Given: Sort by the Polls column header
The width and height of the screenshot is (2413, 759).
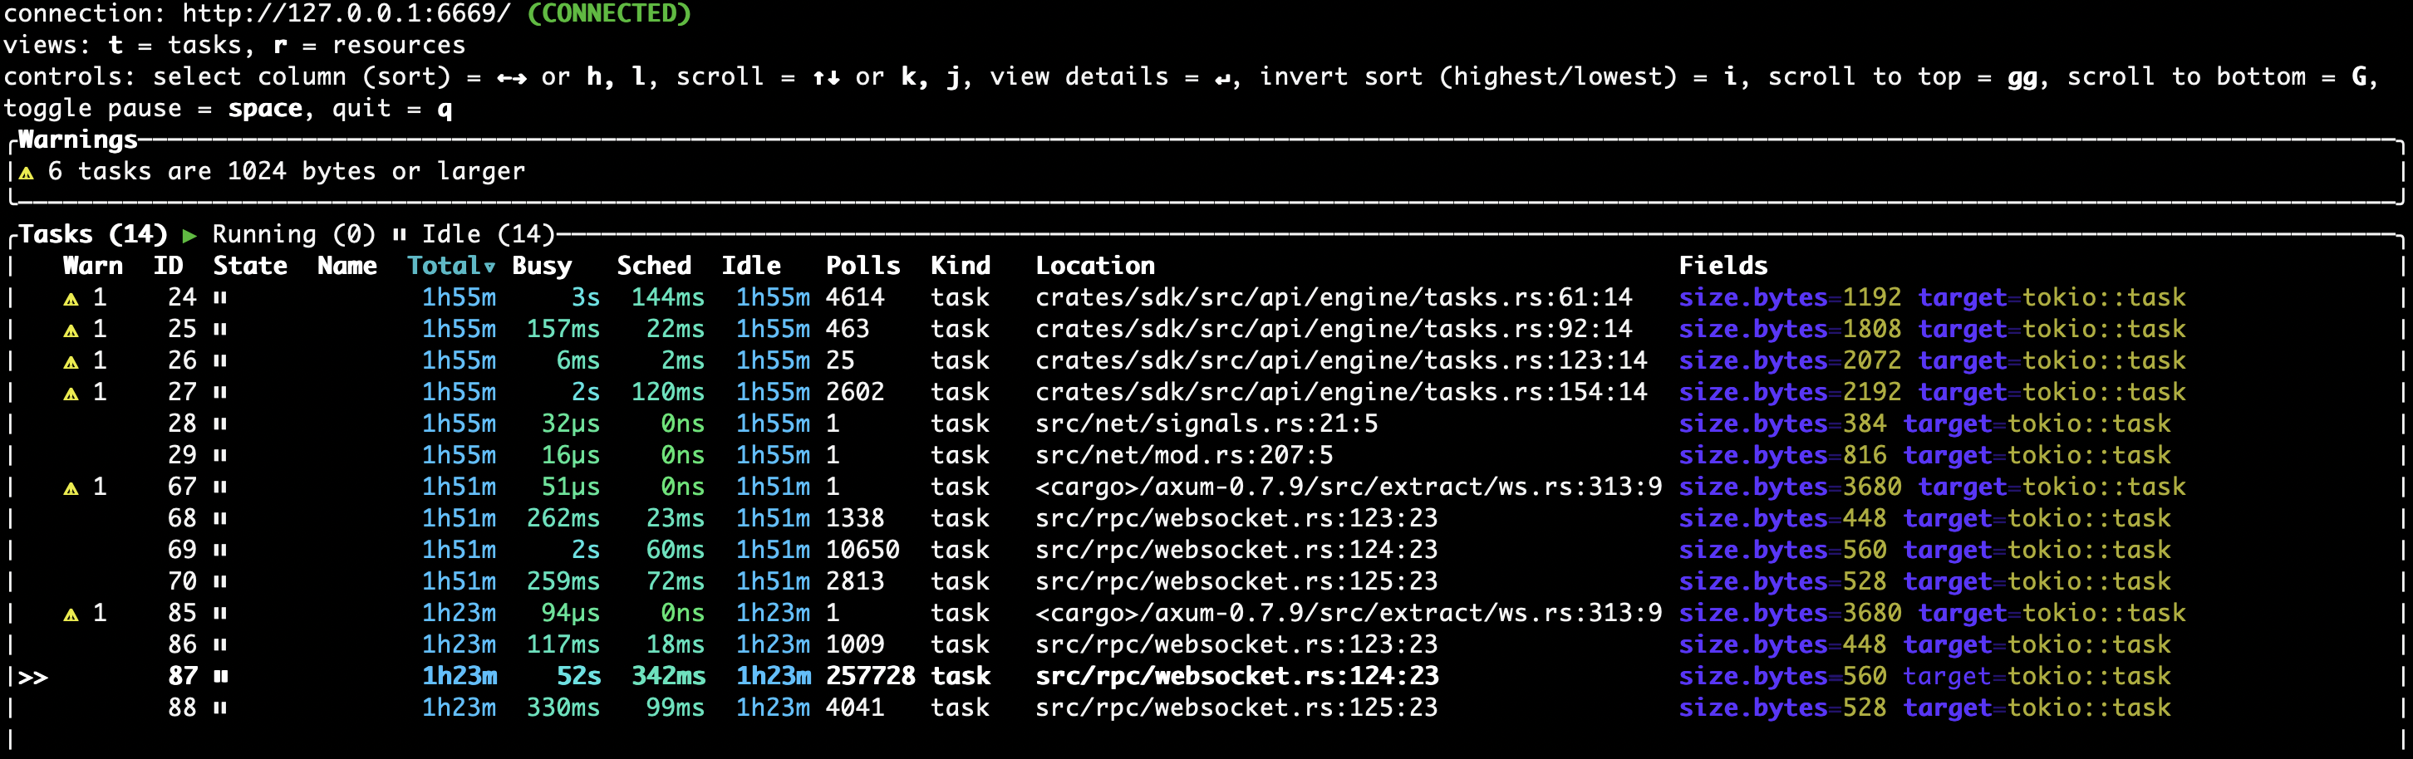Looking at the screenshot, I should click(862, 266).
